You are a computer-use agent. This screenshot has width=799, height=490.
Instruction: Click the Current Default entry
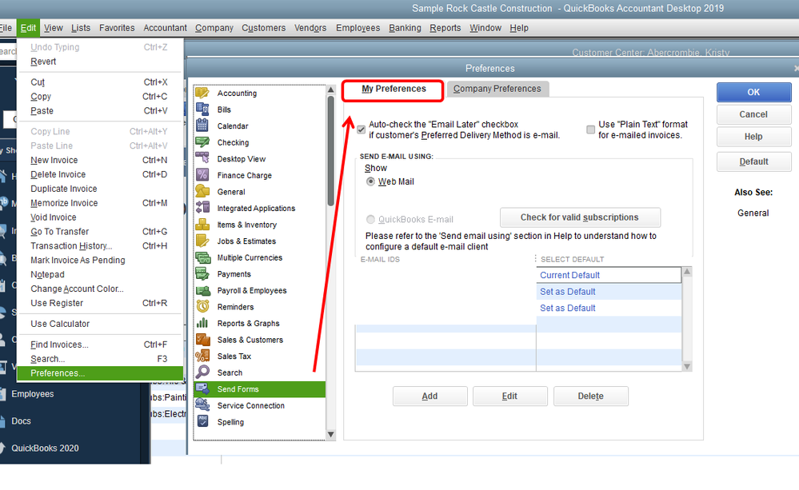[x=569, y=275]
